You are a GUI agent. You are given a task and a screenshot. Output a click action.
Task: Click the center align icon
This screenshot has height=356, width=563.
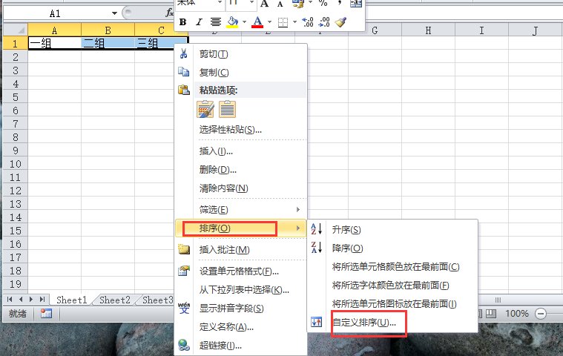point(216,22)
